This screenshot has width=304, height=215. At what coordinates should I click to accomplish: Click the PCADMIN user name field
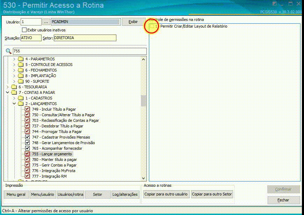[x=86, y=22]
